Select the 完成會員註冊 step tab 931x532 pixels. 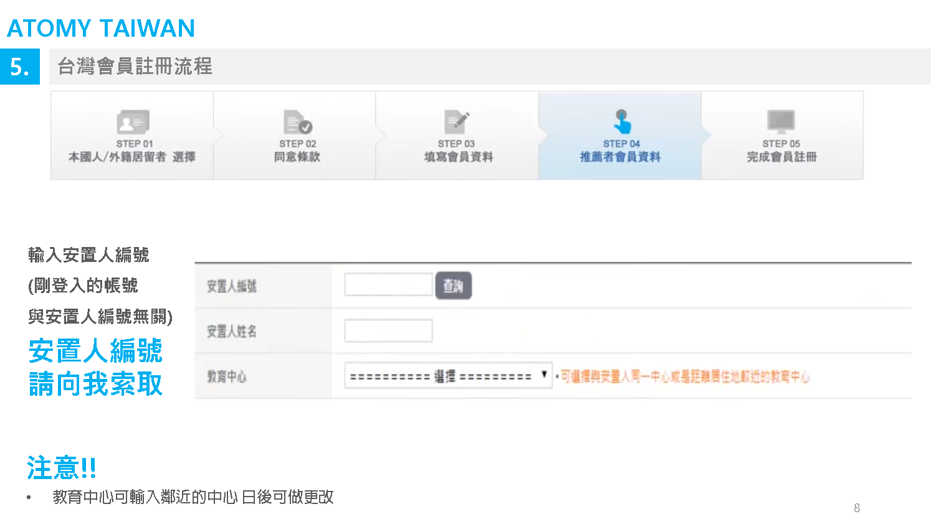pos(783,136)
